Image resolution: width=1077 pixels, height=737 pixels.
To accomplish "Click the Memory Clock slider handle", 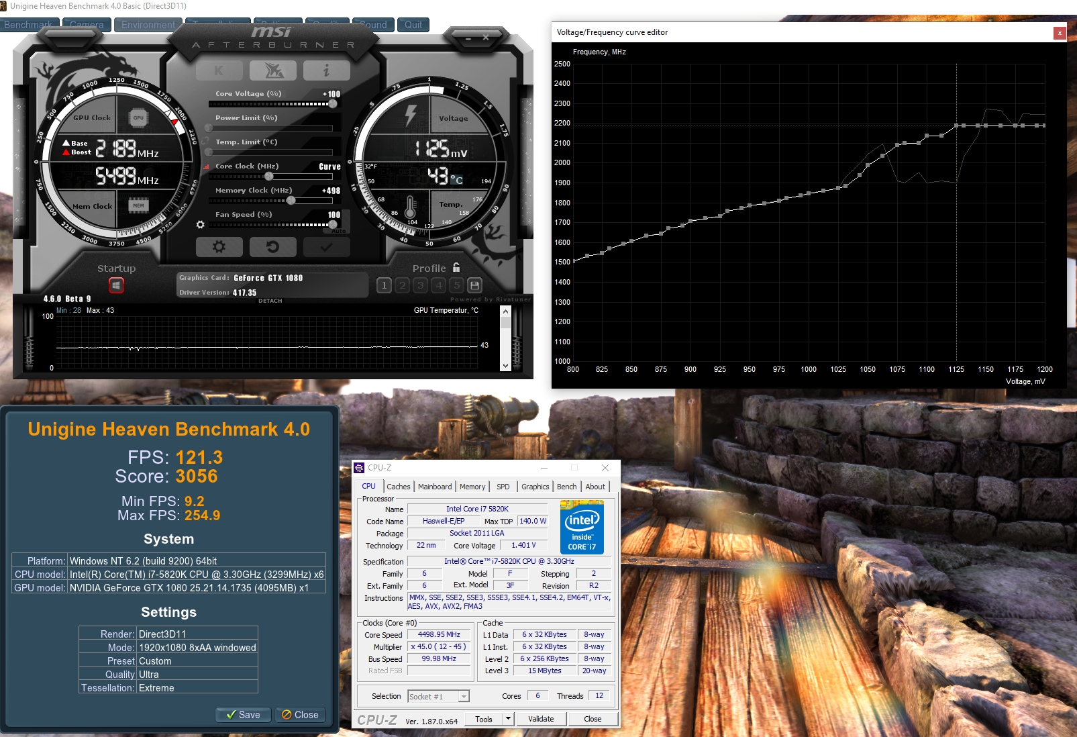I will pyautogui.click(x=291, y=201).
